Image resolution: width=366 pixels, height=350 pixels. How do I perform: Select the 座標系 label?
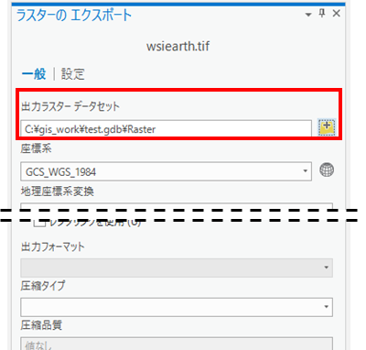pos(37,148)
